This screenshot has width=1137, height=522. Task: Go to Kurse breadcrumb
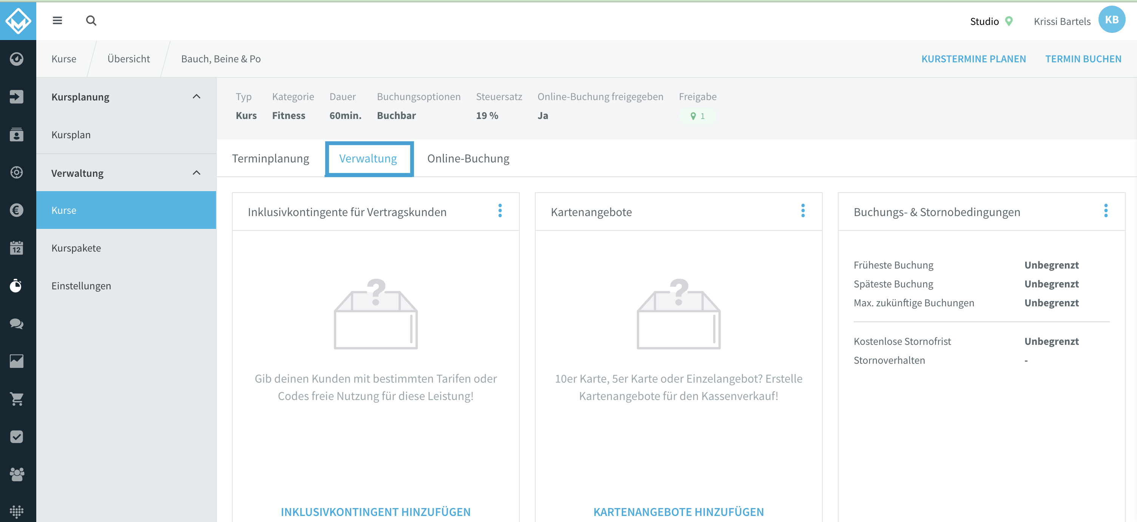[x=63, y=59]
